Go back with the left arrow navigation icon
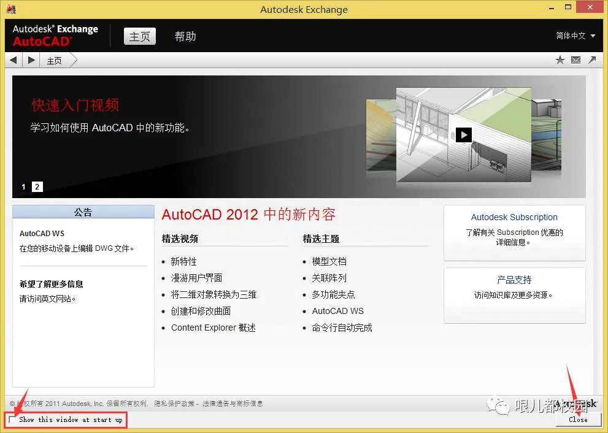The width and height of the screenshot is (608, 433). (x=13, y=60)
